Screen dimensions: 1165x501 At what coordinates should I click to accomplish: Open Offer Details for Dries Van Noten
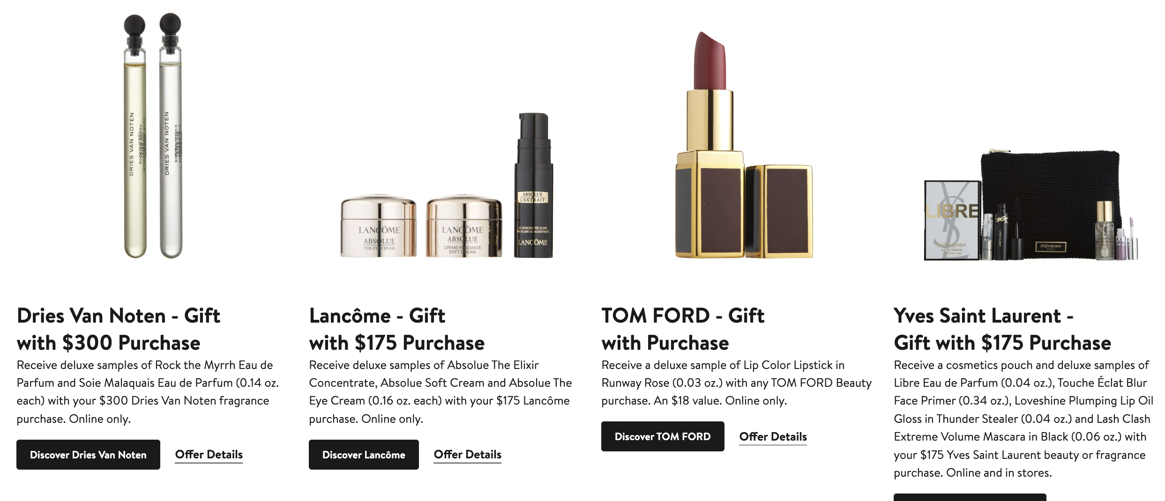tap(209, 454)
